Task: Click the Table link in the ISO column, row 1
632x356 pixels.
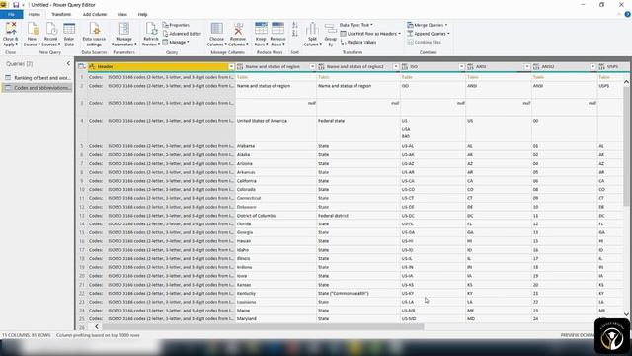Action: pyautogui.click(x=407, y=77)
